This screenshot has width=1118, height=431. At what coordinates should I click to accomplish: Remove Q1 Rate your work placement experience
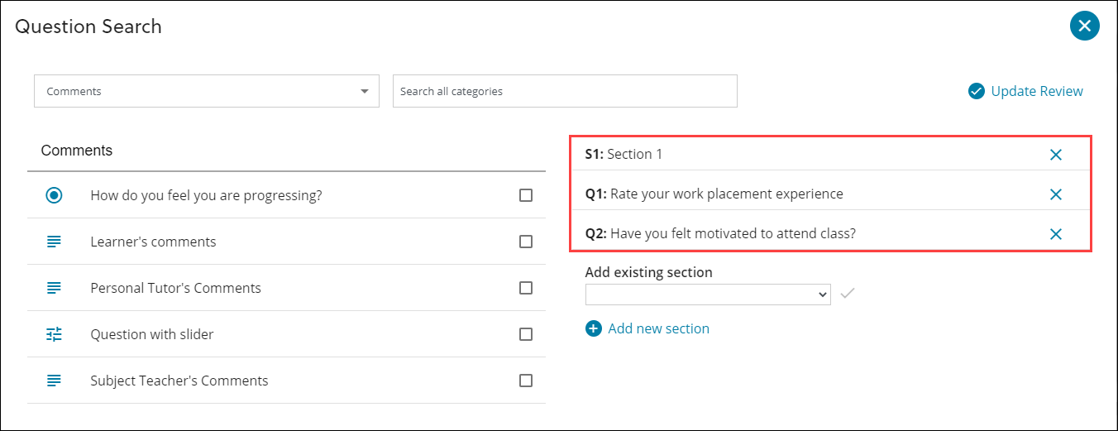[x=1055, y=194]
